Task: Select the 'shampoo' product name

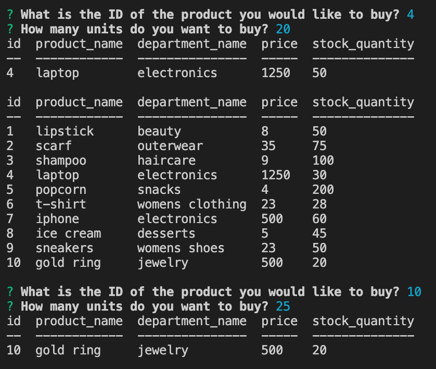Action: pos(61,161)
